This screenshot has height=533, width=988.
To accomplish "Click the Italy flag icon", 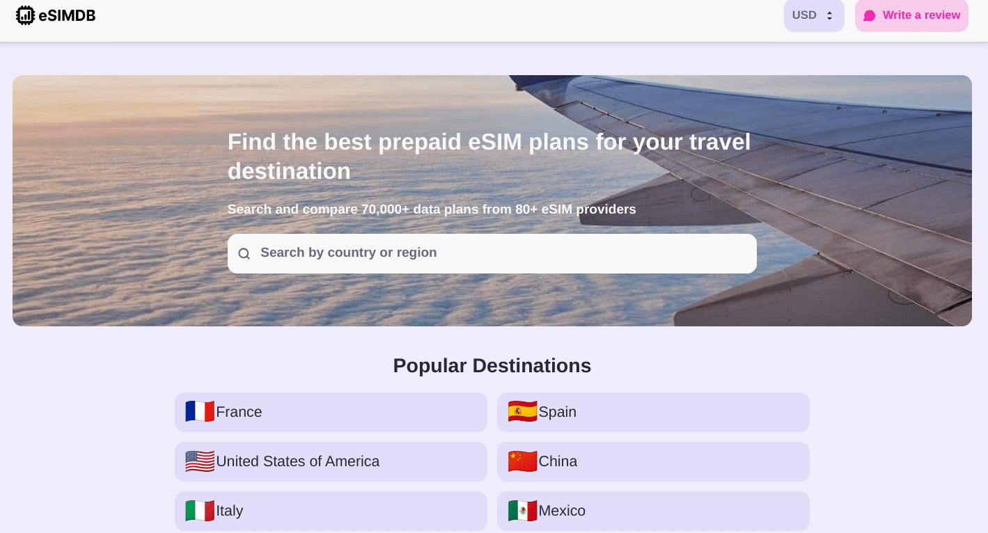I will (x=200, y=511).
